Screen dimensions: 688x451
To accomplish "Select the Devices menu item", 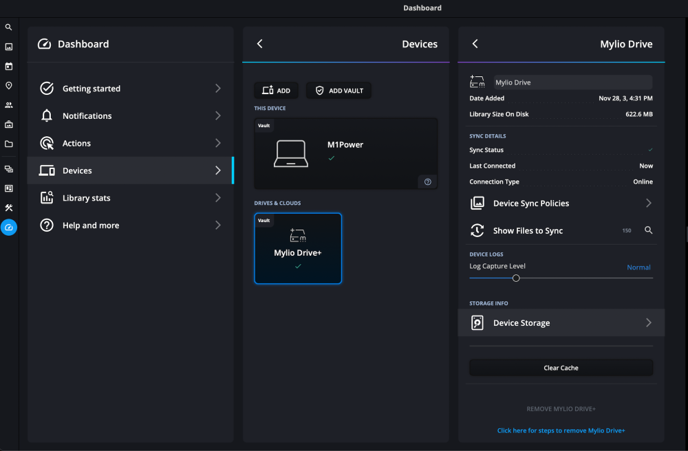I will 130,170.
